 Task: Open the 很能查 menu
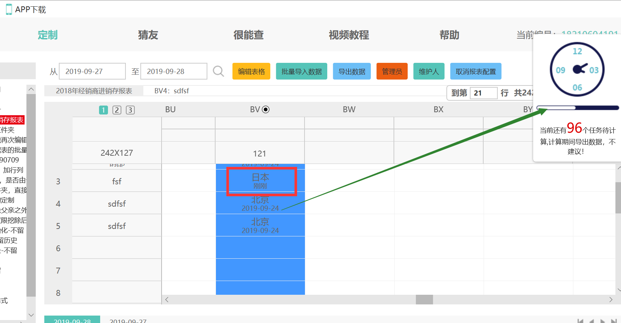coord(249,35)
